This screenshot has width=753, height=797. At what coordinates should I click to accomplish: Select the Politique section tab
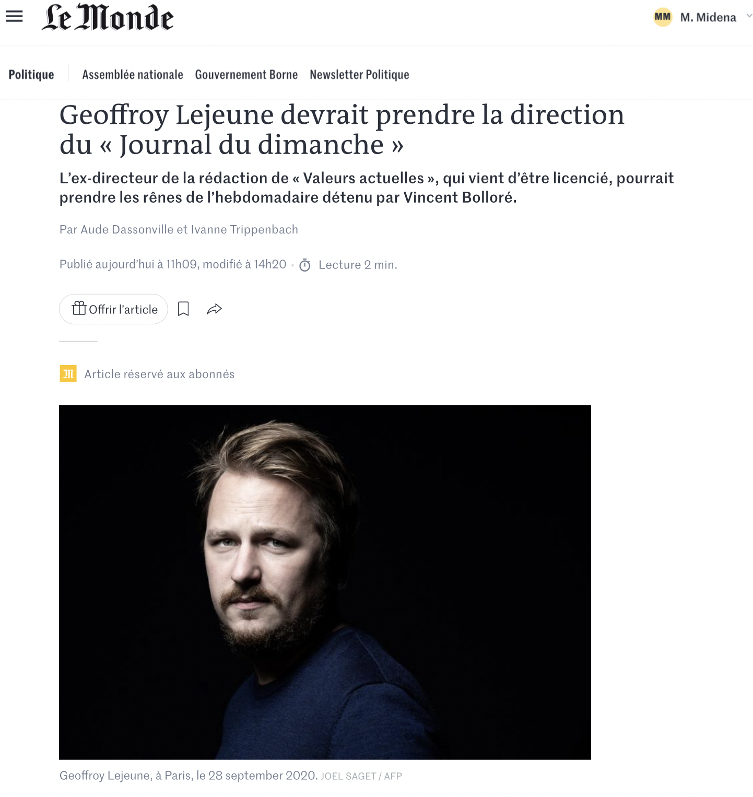click(31, 75)
